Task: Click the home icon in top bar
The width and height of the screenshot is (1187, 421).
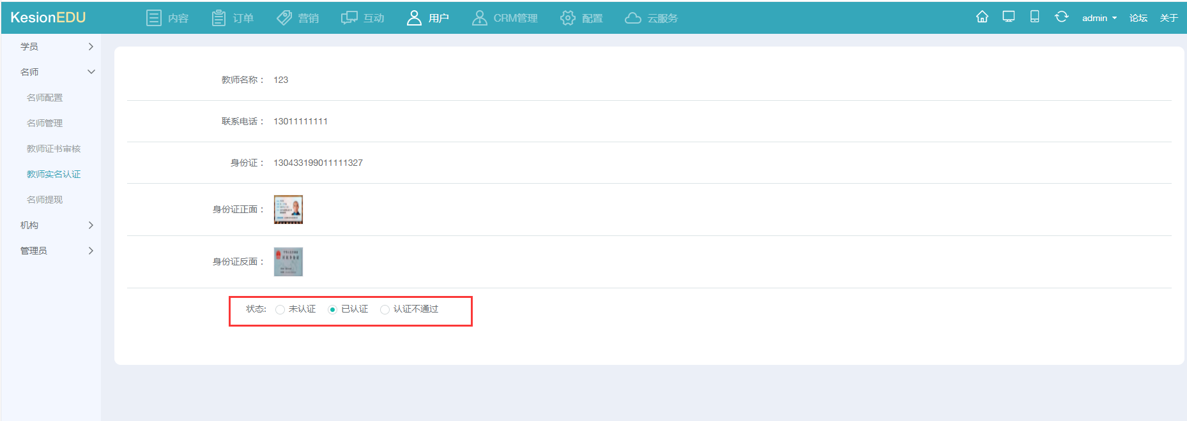Action: (982, 17)
